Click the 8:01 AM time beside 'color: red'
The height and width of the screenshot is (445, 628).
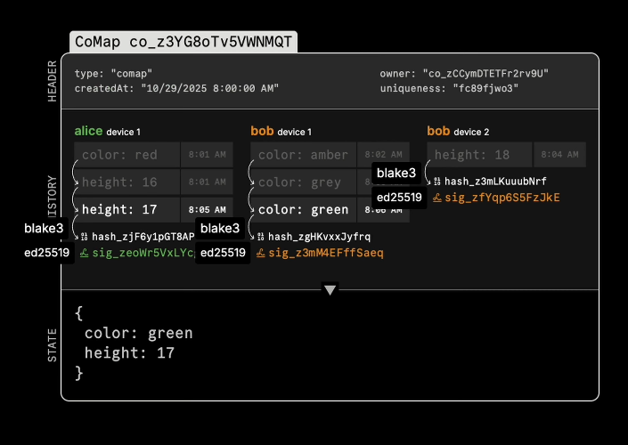[x=207, y=155]
